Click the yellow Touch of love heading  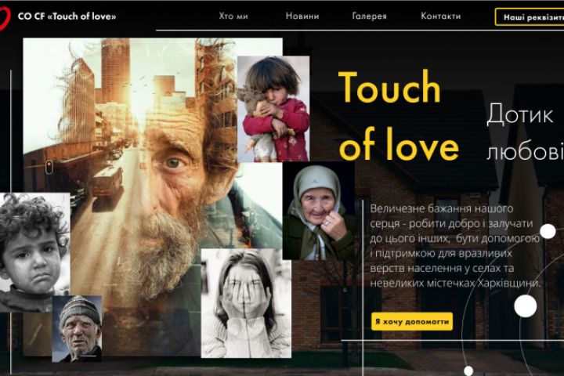pyautogui.click(x=399, y=115)
